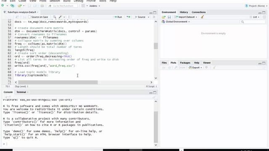Click the Re-run previous code icon
The height and width of the screenshot is (151, 269).
(x=128, y=17)
